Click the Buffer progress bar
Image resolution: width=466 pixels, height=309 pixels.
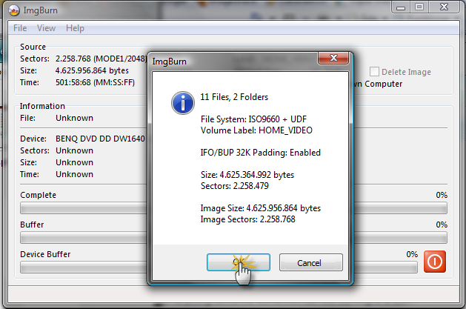point(233,238)
